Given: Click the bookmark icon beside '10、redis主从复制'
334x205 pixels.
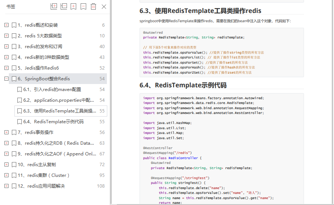Looking at the screenshot, I should 14,165.
